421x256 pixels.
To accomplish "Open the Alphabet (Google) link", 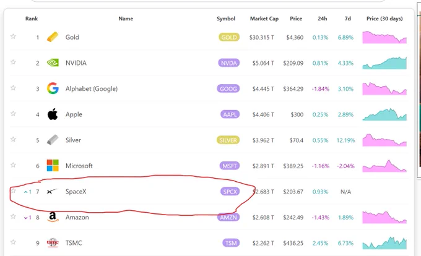I will 92,88.
